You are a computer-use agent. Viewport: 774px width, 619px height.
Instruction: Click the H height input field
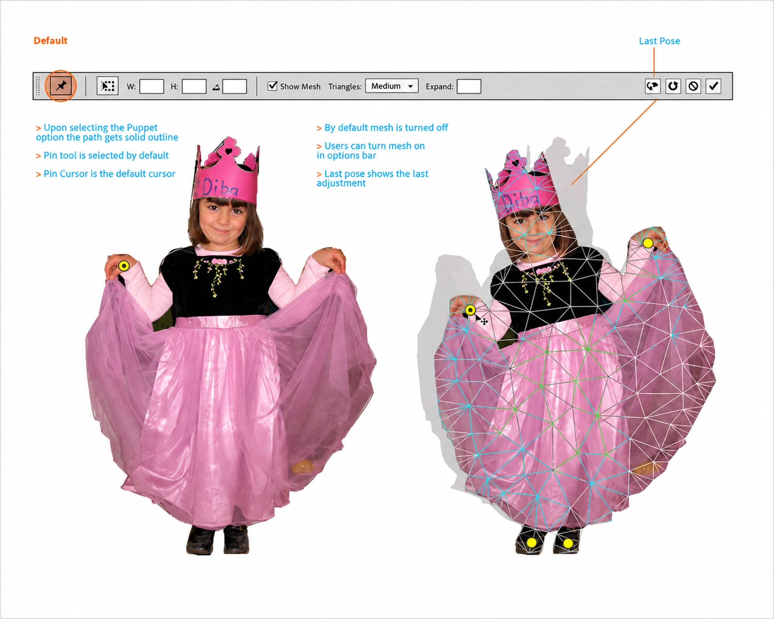click(194, 86)
